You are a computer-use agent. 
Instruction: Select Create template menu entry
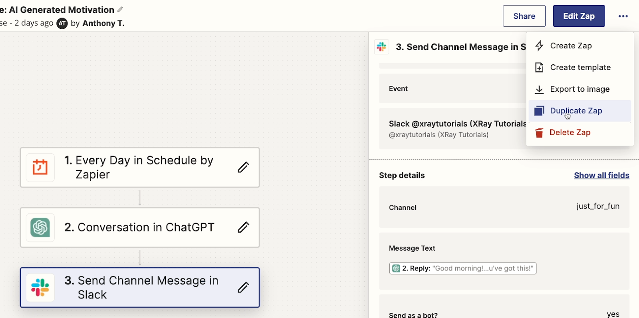[579, 67]
